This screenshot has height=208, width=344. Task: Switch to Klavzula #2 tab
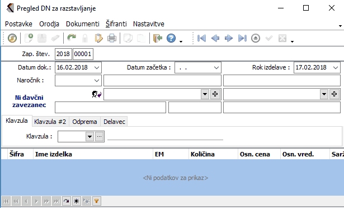pyautogui.click(x=50, y=122)
